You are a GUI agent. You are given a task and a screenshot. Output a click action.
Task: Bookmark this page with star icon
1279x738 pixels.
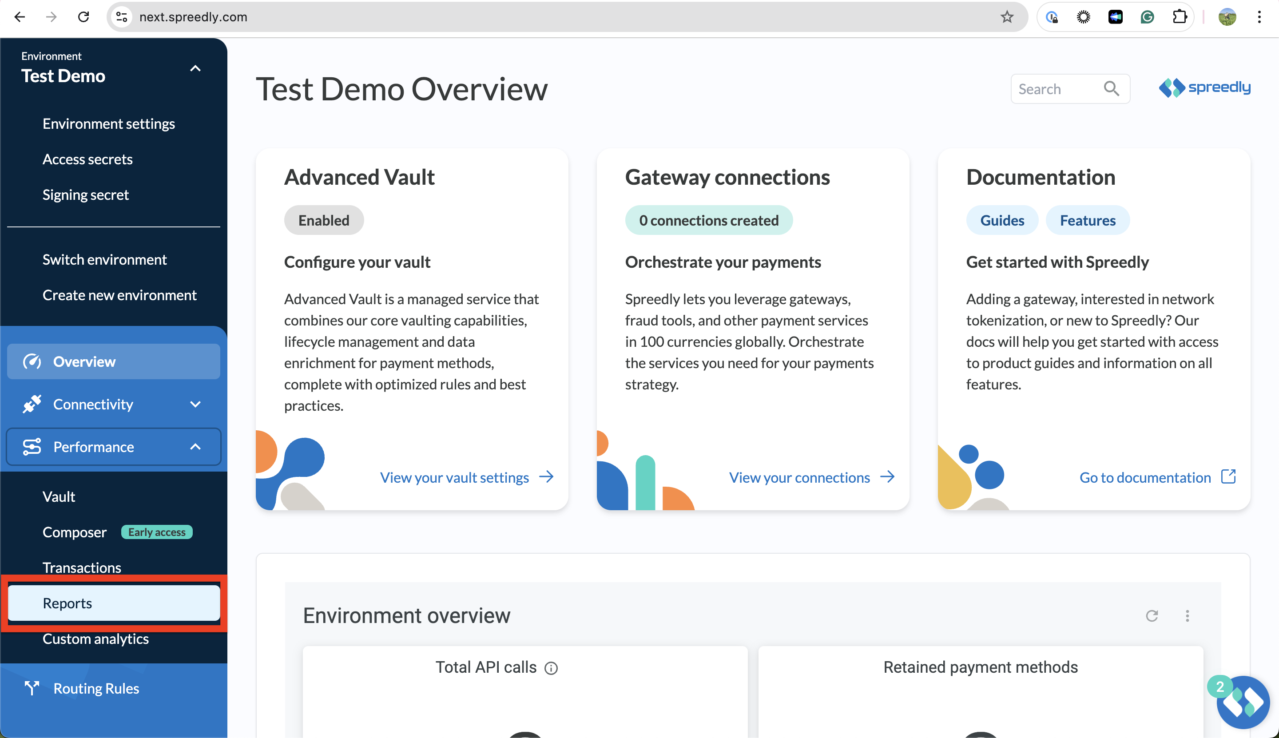point(1007,17)
